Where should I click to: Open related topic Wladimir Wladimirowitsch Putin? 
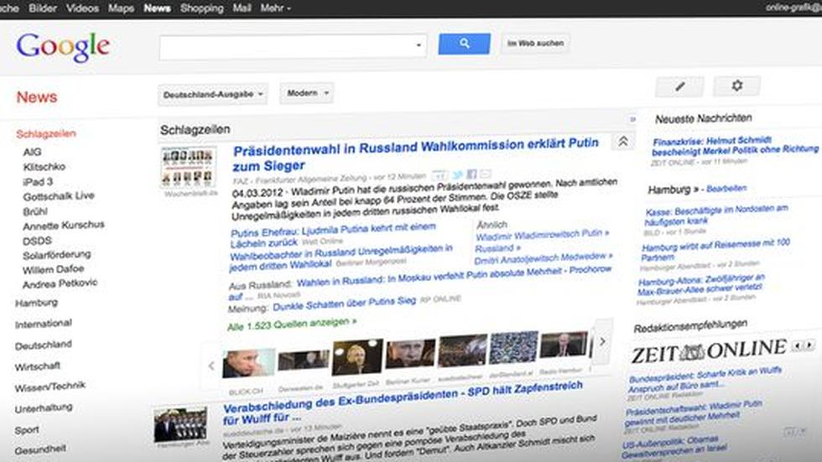542,235
